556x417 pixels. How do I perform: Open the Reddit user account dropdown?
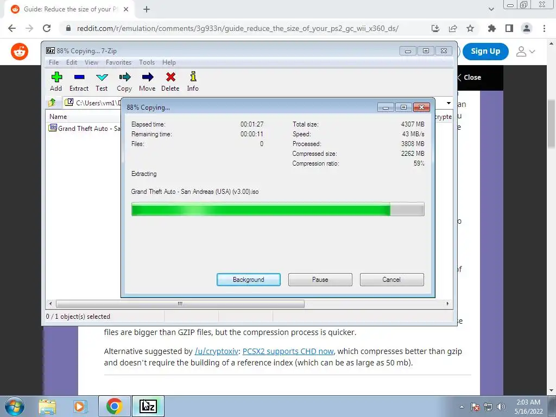click(x=525, y=52)
